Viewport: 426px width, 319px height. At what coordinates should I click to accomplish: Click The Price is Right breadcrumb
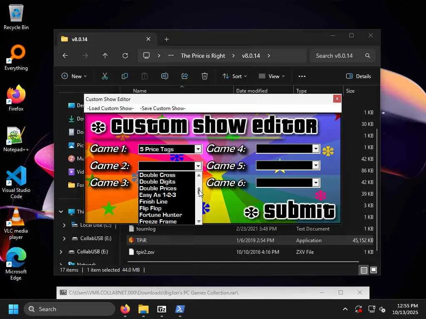(203, 56)
